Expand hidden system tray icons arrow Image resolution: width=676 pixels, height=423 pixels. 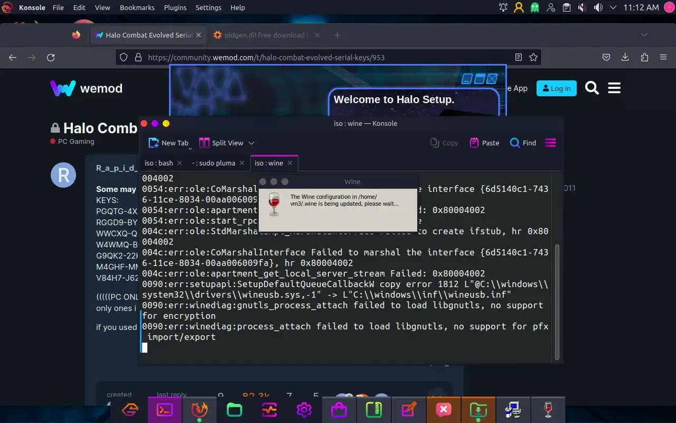click(x=613, y=7)
